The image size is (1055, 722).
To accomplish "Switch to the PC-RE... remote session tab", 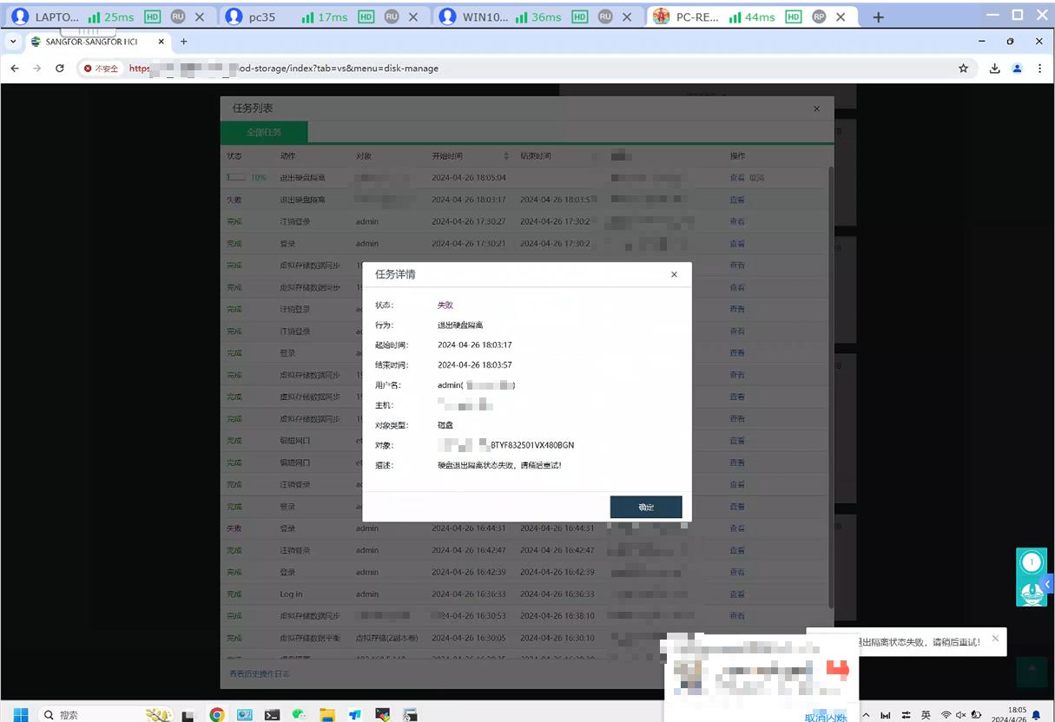I will [x=754, y=16].
